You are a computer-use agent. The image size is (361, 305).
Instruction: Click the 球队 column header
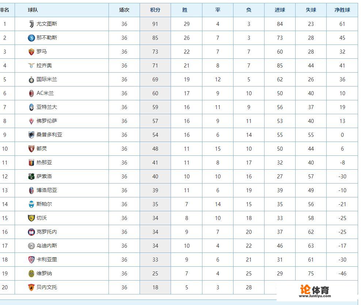click(33, 10)
